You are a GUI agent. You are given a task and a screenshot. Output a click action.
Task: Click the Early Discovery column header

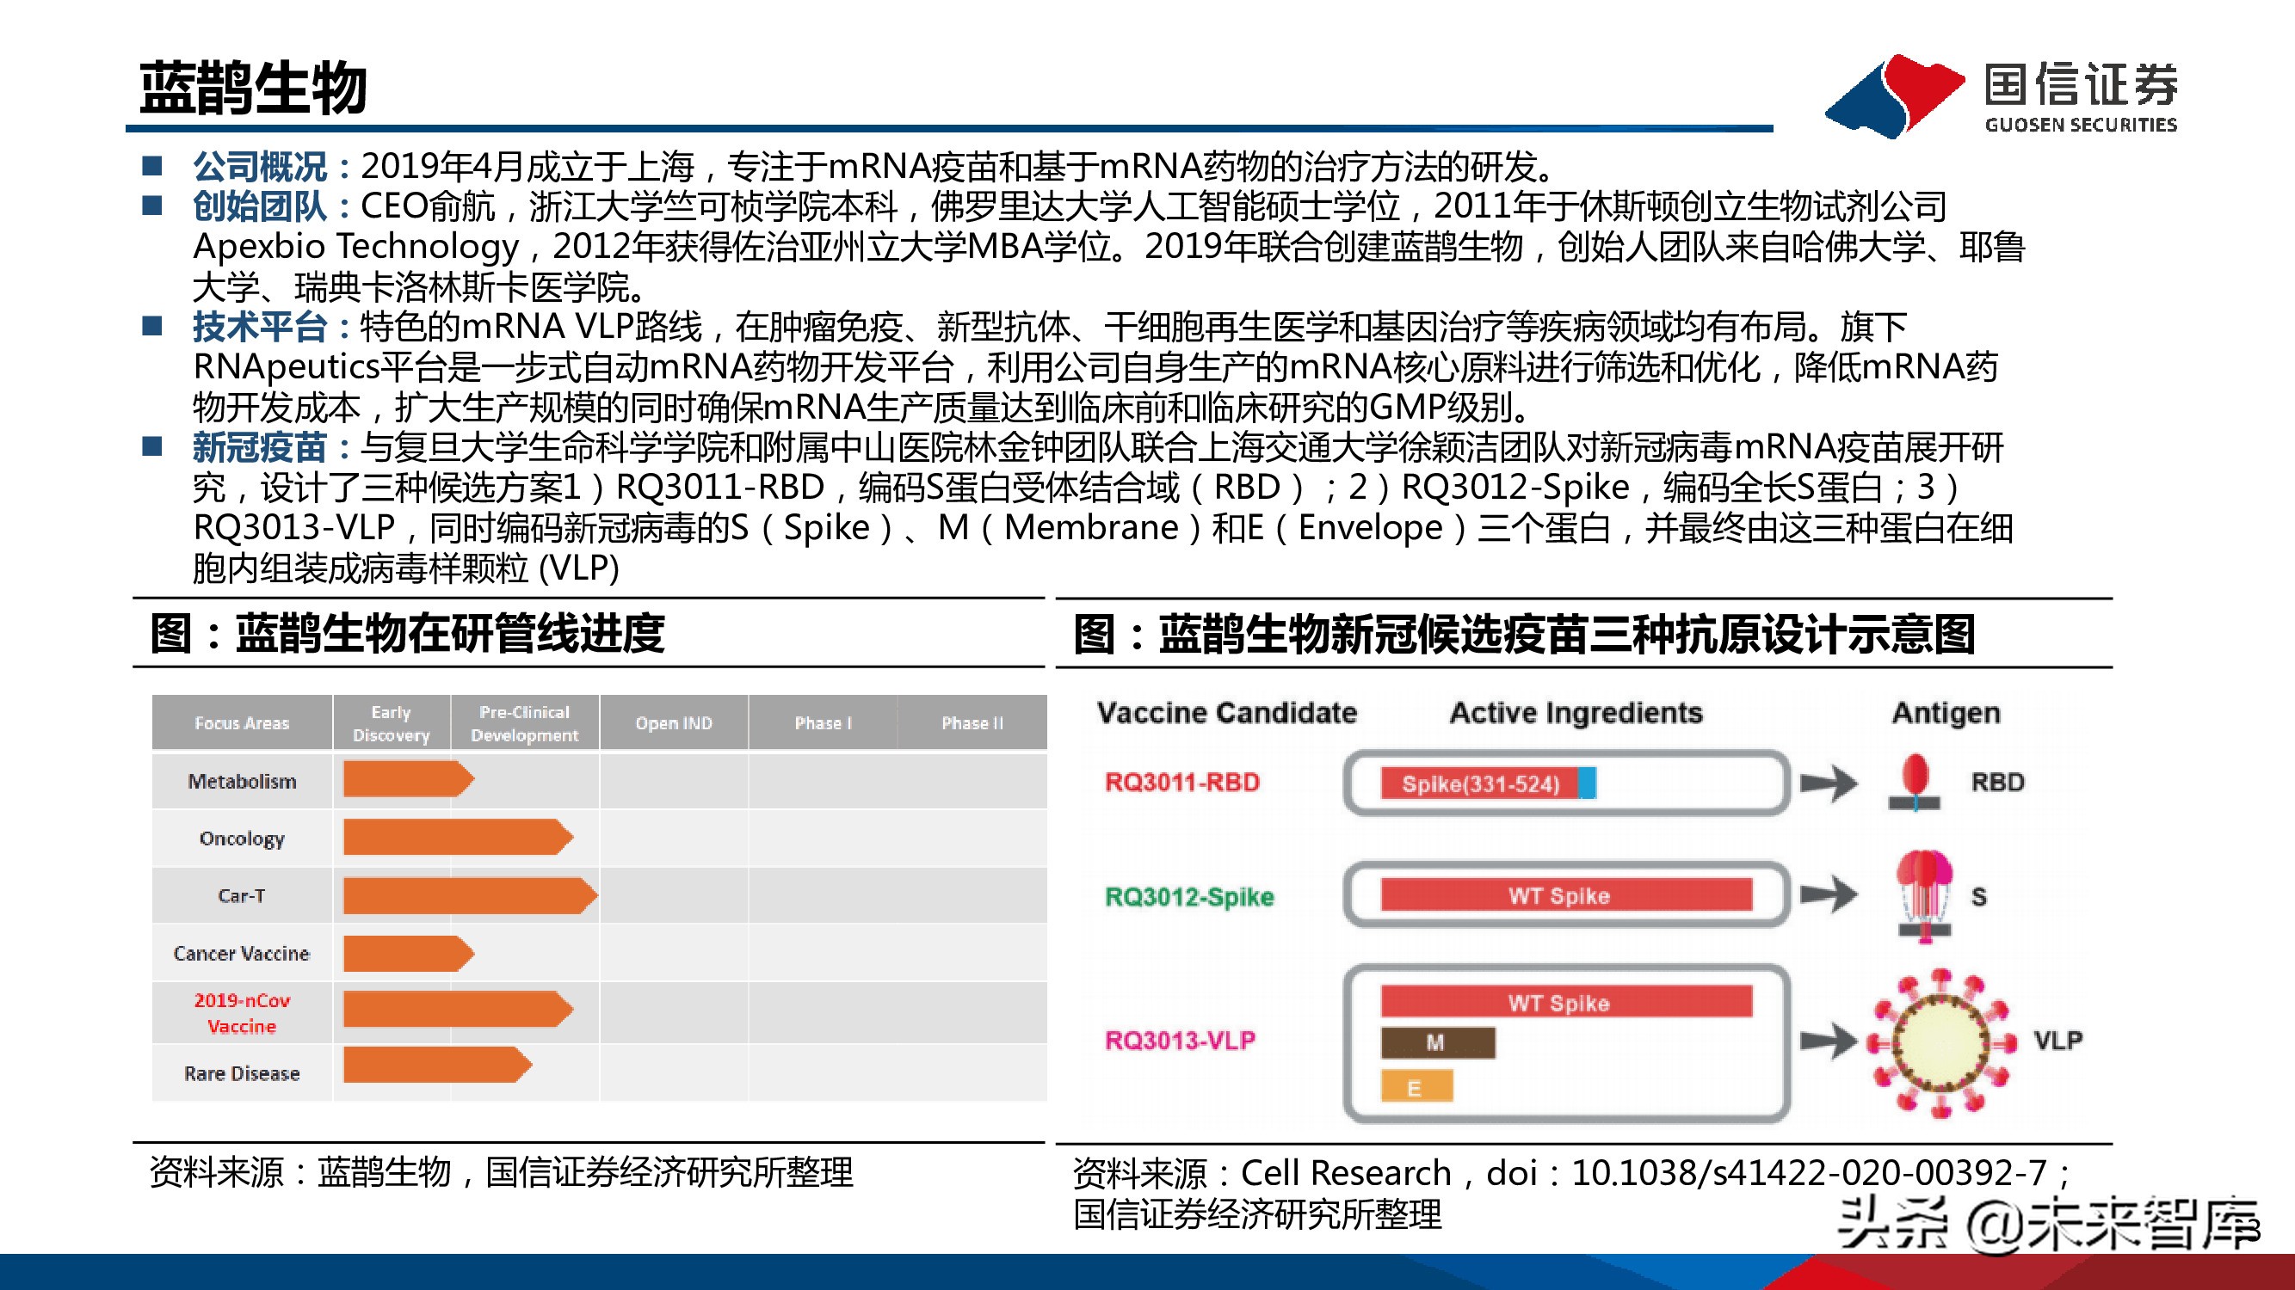tap(392, 723)
